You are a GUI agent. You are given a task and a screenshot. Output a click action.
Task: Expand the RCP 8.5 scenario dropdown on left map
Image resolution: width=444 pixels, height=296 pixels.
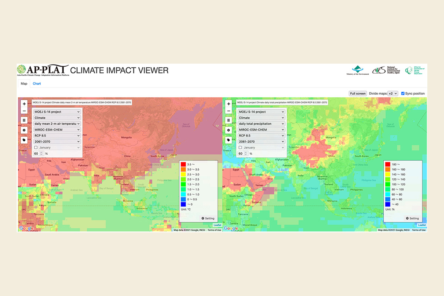tap(57, 136)
